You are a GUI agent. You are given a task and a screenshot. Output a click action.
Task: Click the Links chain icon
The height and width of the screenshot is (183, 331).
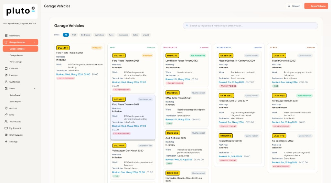(x=6, y=115)
